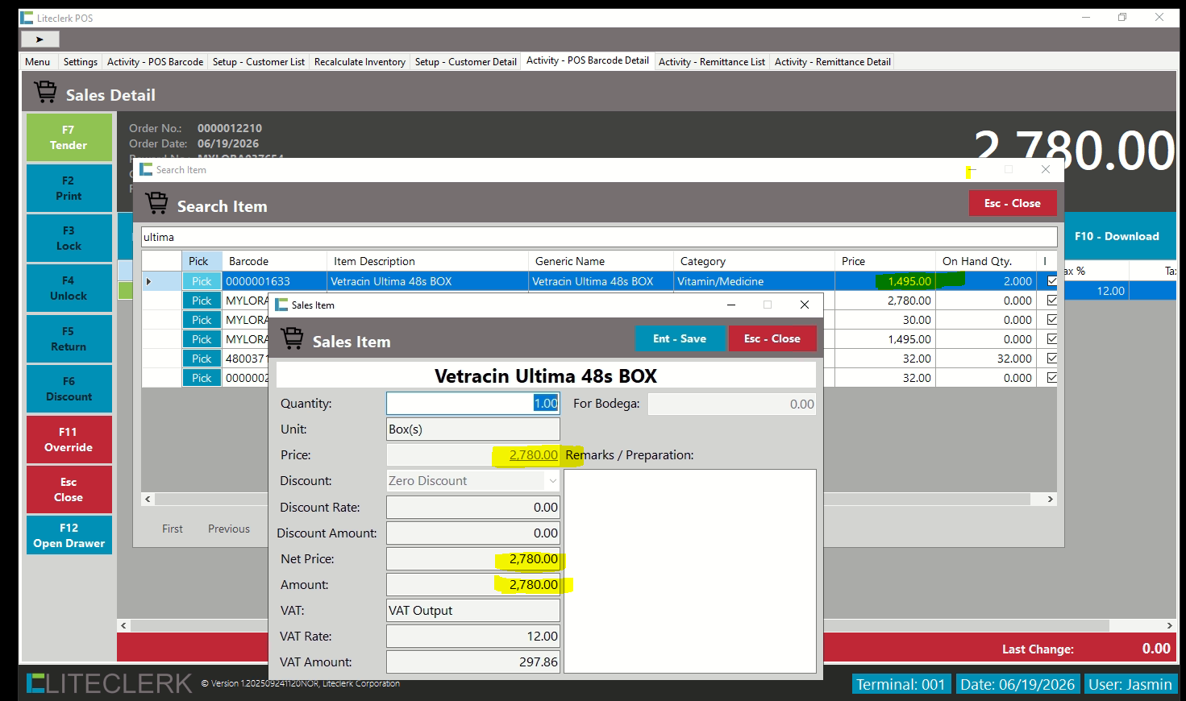The height and width of the screenshot is (701, 1186).
Task: Click Esc Close in the left sidebar
Action: click(x=69, y=490)
